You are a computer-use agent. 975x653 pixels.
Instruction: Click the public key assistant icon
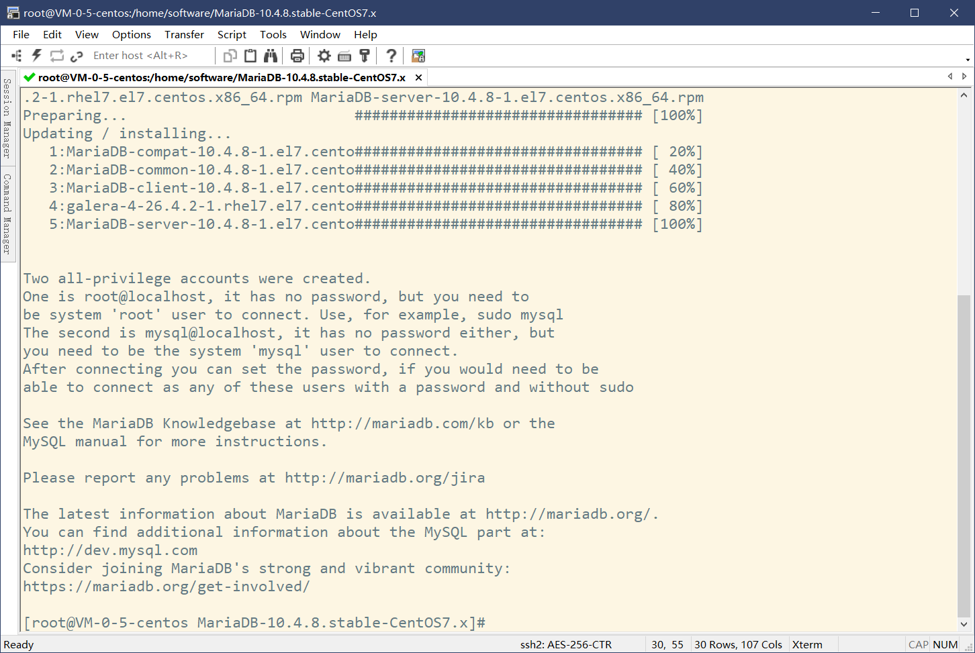[365, 56]
